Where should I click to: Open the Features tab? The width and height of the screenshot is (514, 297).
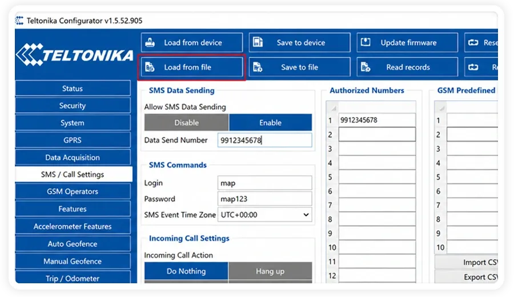pyautogui.click(x=73, y=209)
